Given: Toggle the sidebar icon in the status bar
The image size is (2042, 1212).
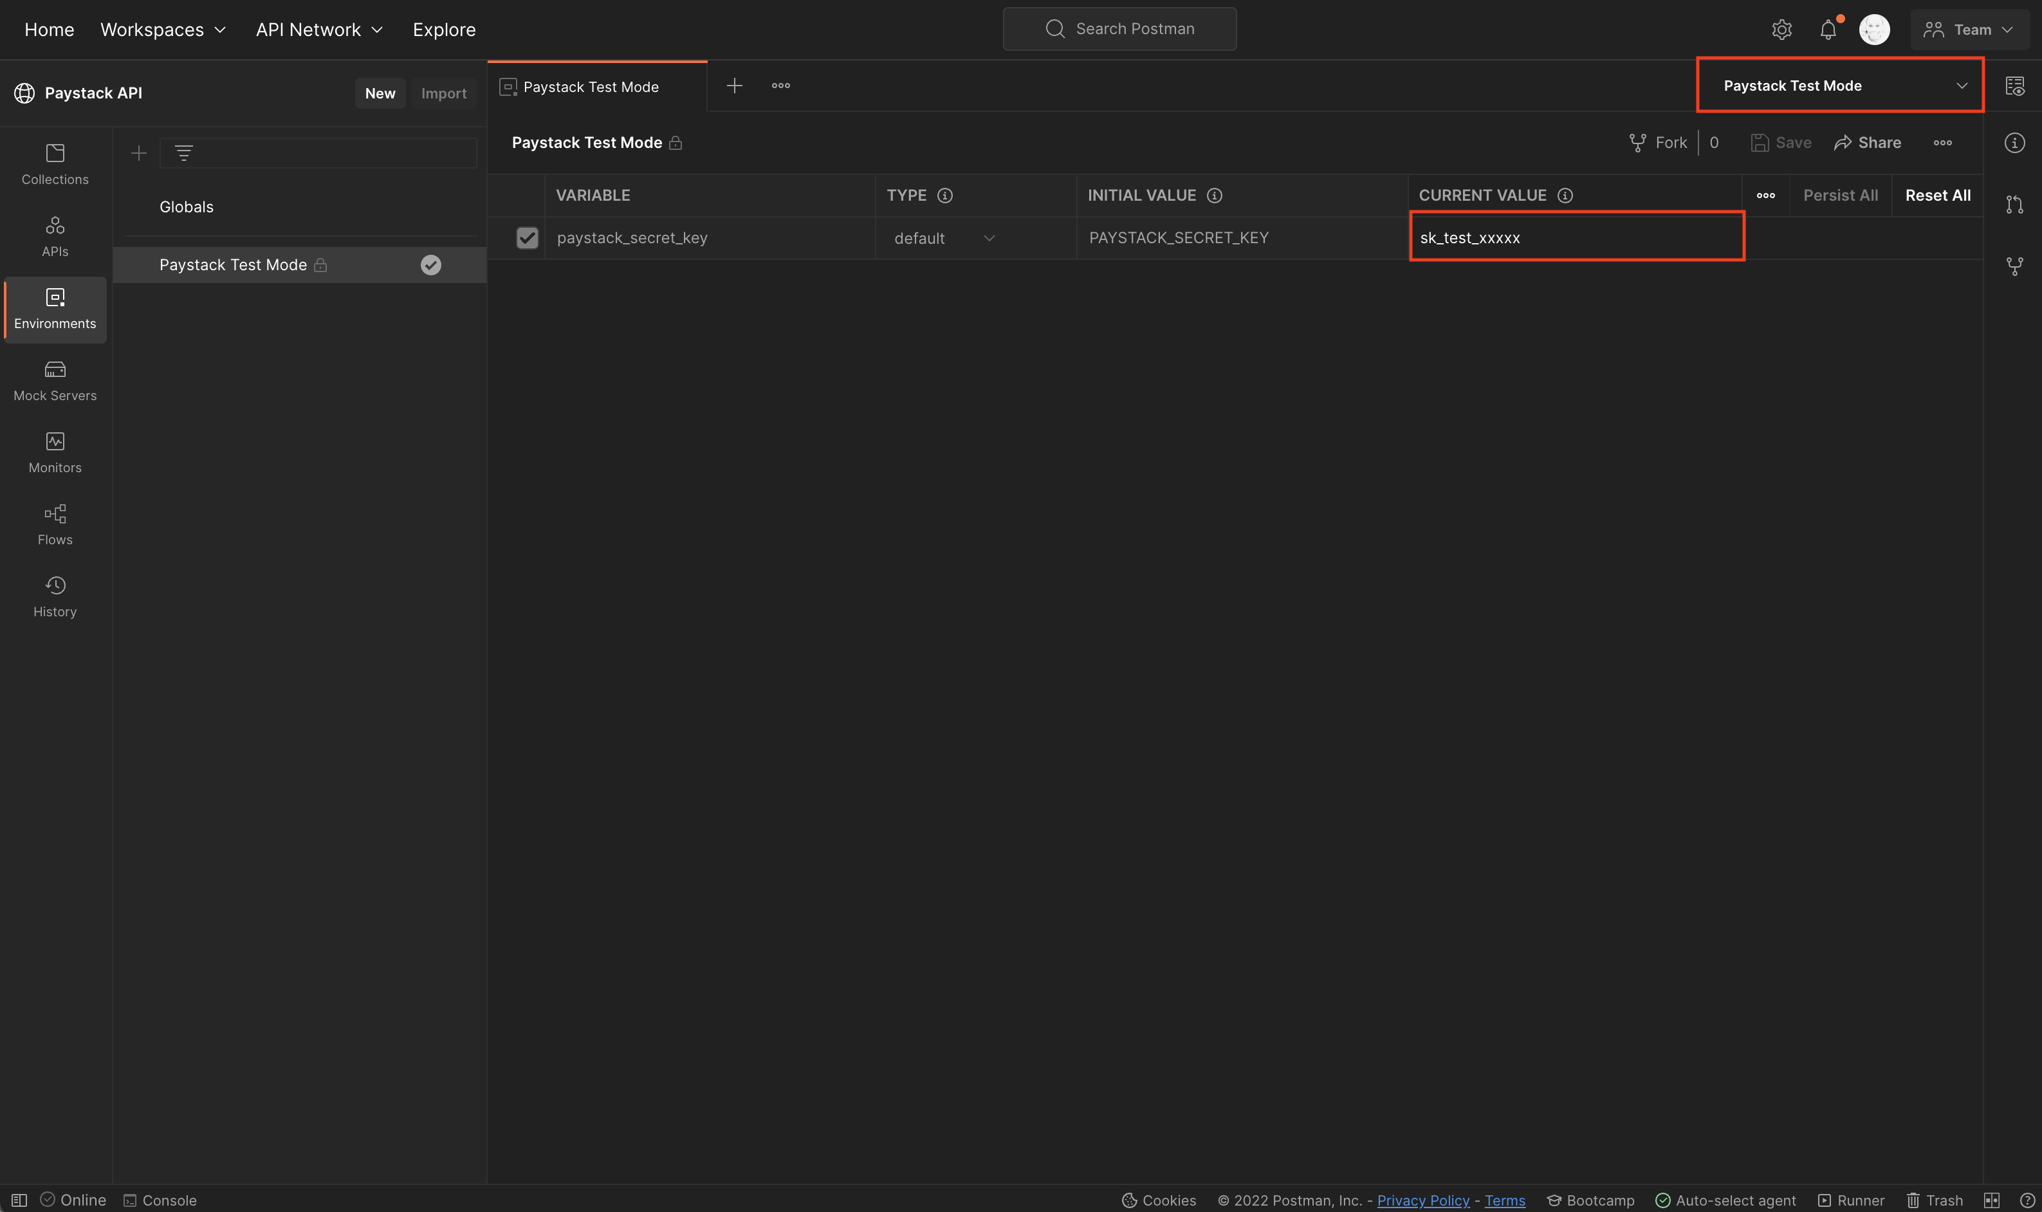Looking at the screenshot, I should (19, 1200).
